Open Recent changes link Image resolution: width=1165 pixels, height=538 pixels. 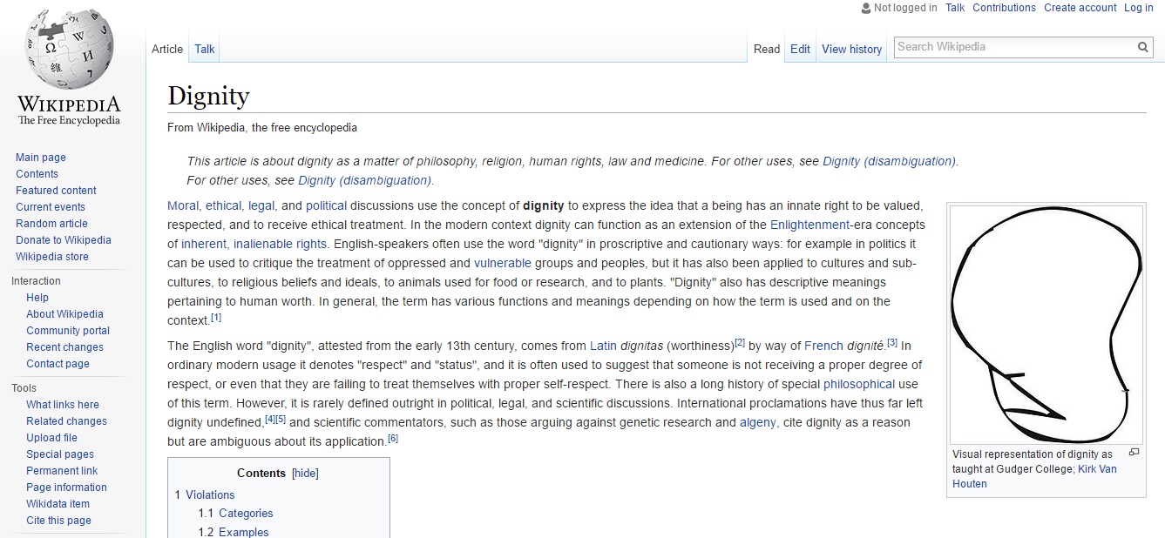(64, 347)
